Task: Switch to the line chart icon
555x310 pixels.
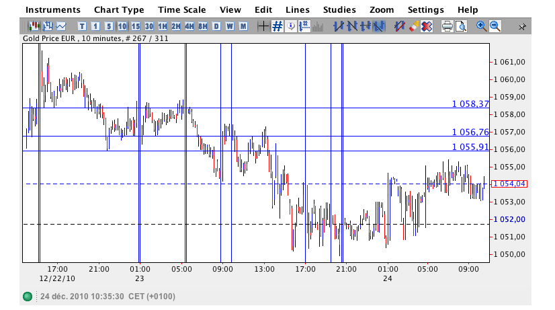Action: (x=61, y=26)
